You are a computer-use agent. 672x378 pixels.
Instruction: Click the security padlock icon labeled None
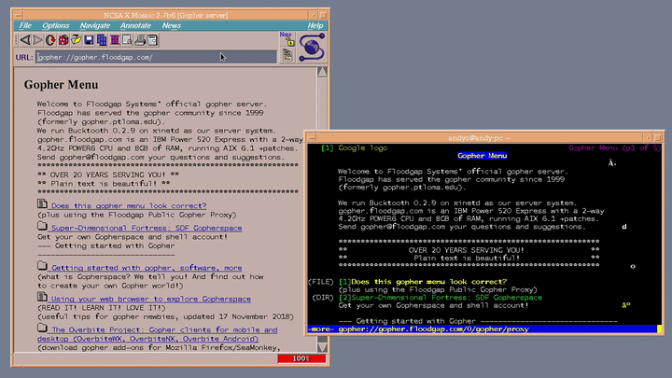tap(287, 40)
